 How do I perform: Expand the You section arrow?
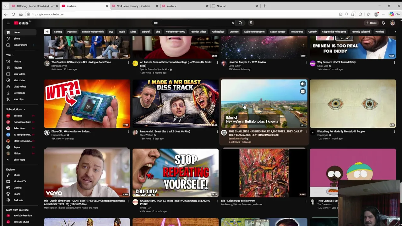pos(13,55)
